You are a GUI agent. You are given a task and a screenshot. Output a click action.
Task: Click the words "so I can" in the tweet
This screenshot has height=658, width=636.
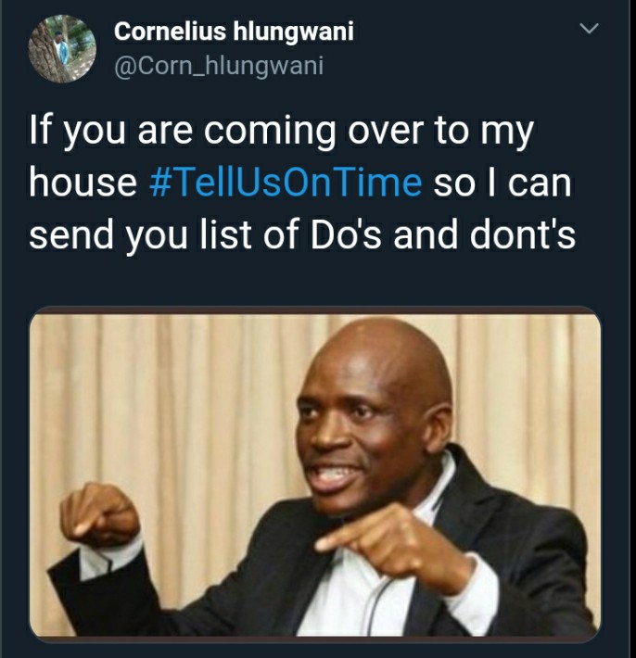502,183
